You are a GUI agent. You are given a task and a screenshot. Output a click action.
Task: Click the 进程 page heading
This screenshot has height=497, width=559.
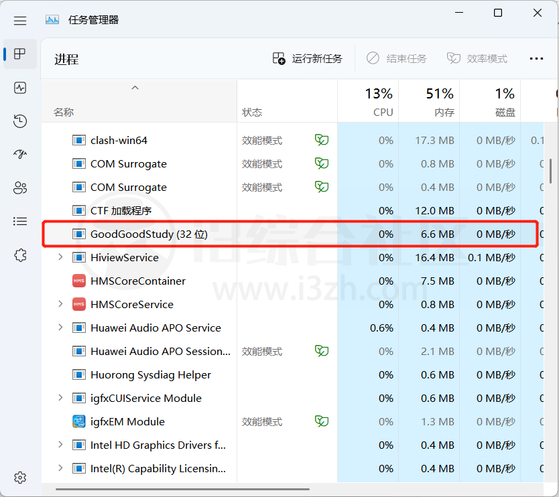click(x=66, y=59)
